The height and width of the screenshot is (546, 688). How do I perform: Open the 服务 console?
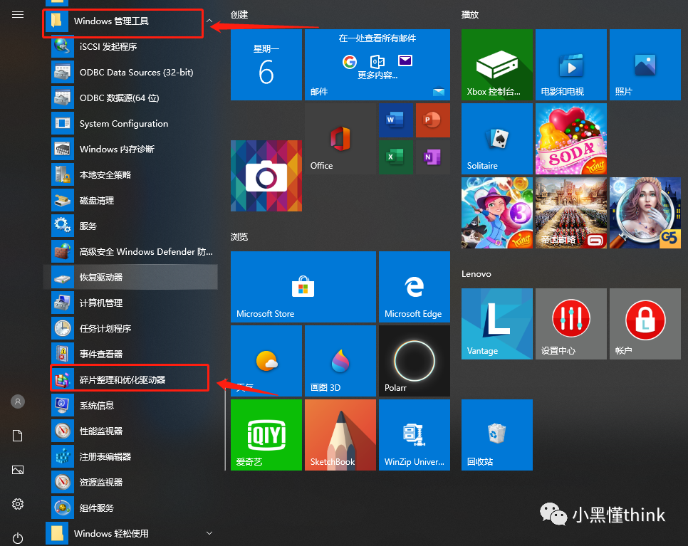pos(131,226)
